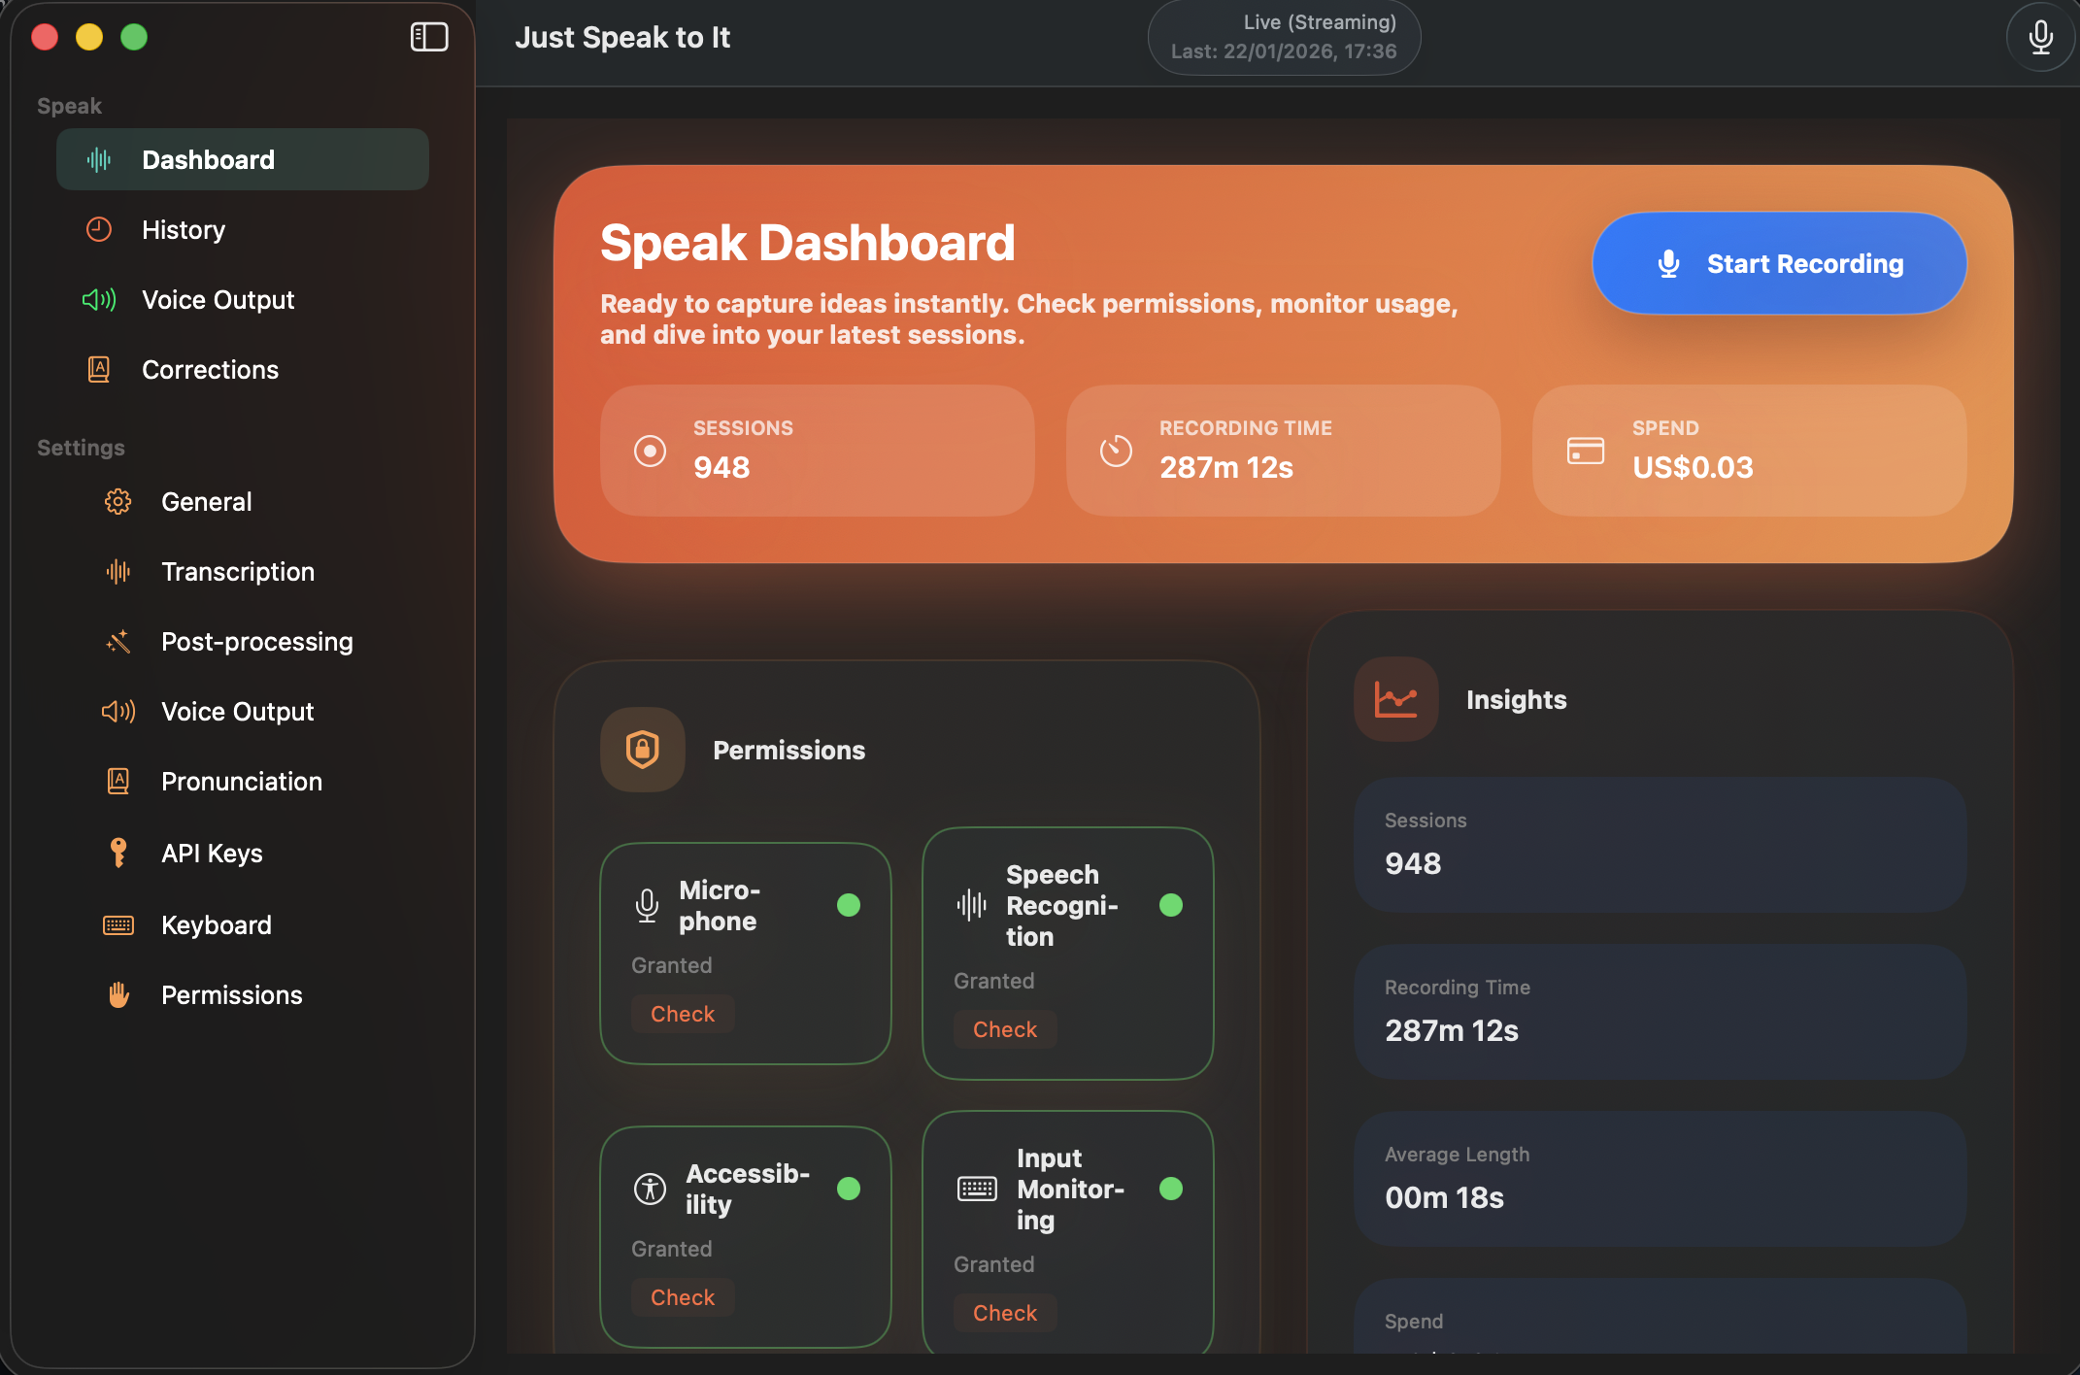Screen dimensions: 2080x1375
Task: Click the green status dot on Microphone permission
Action: pos(849,905)
